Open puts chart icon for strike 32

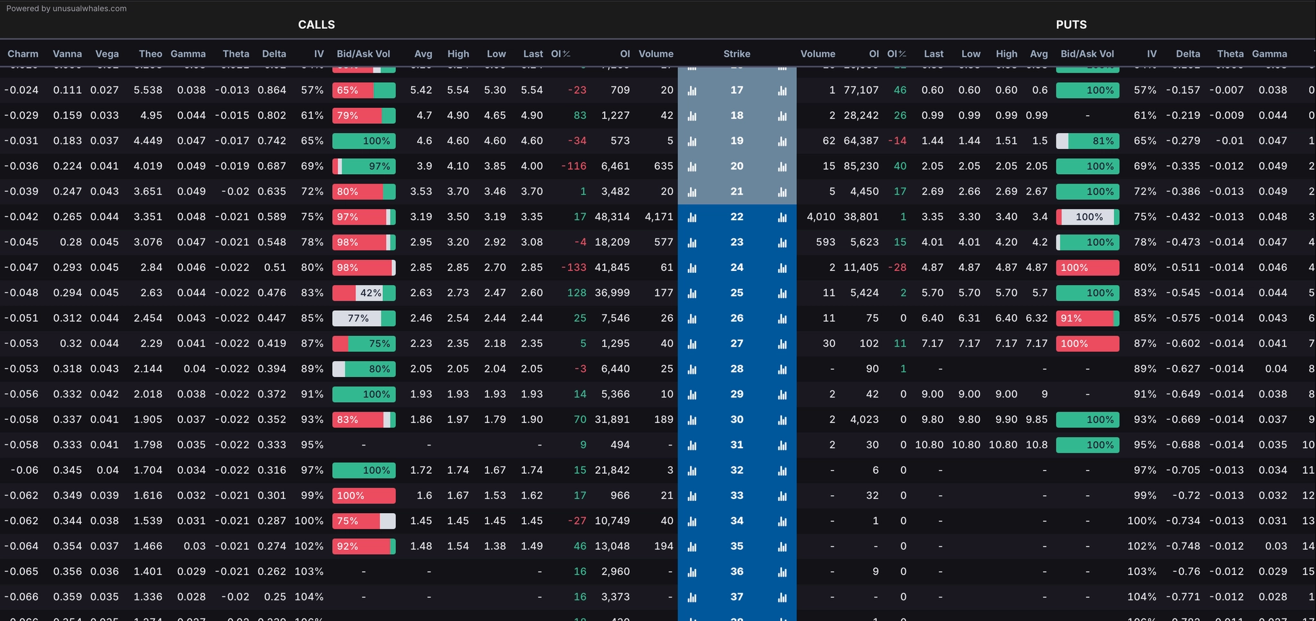pos(782,471)
